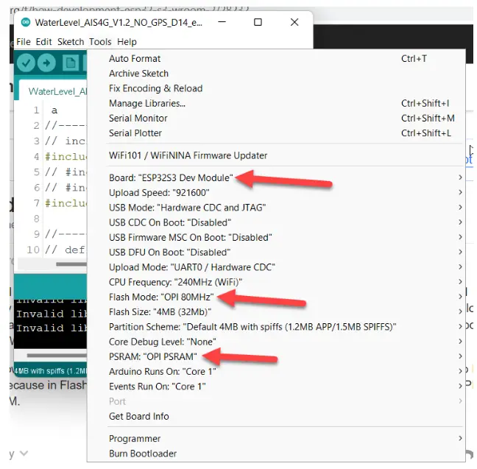
Task: Click Burn Bootloader
Action: [276, 454]
